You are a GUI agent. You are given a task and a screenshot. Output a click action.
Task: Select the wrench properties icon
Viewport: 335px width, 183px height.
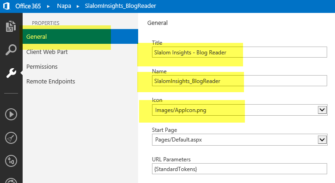[x=11, y=73]
